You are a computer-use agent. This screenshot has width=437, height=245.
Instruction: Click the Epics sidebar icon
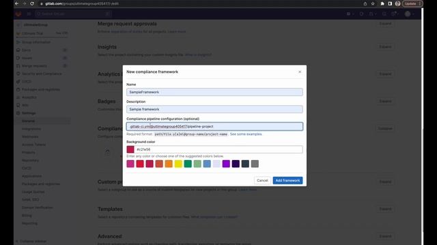click(18, 50)
